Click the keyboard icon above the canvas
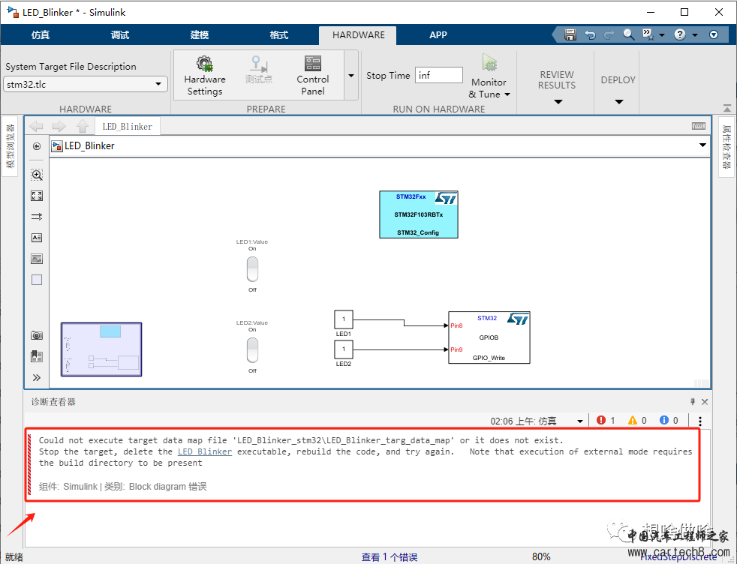The width and height of the screenshot is (737, 564). [699, 126]
